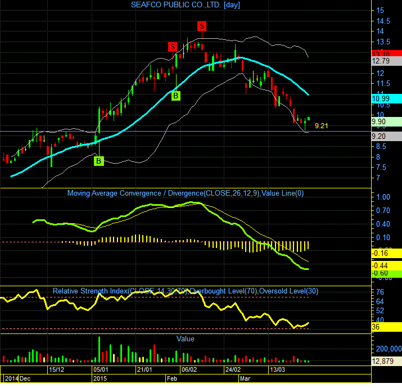Click the top red S sell marker

[202, 26]
